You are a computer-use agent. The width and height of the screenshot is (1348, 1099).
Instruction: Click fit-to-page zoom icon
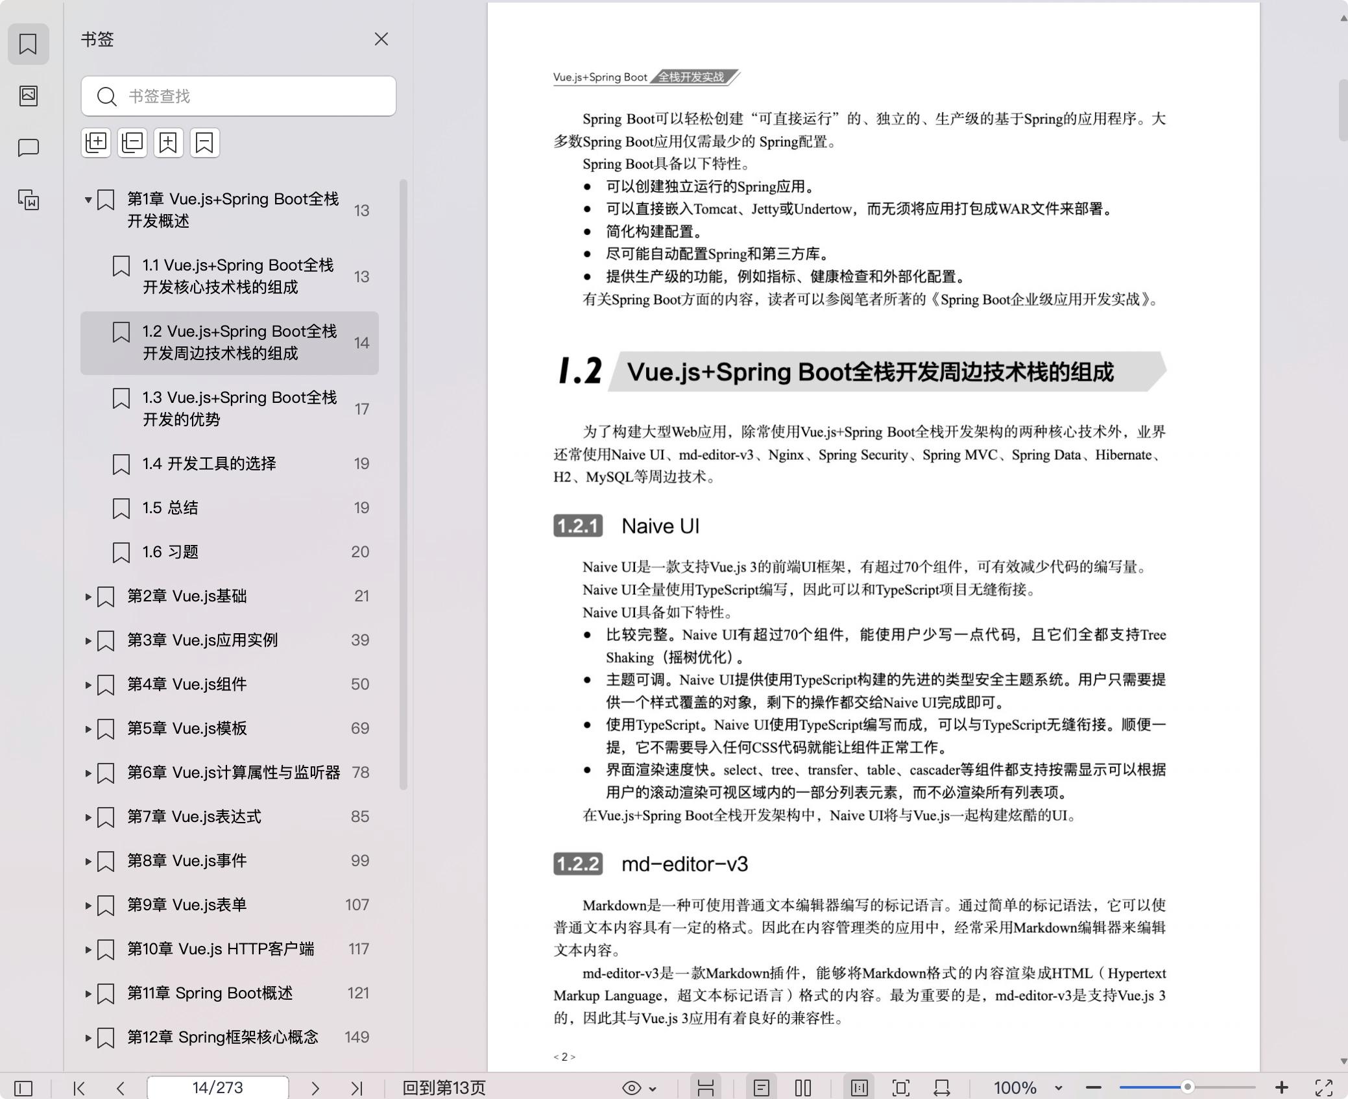point(901,1088)
